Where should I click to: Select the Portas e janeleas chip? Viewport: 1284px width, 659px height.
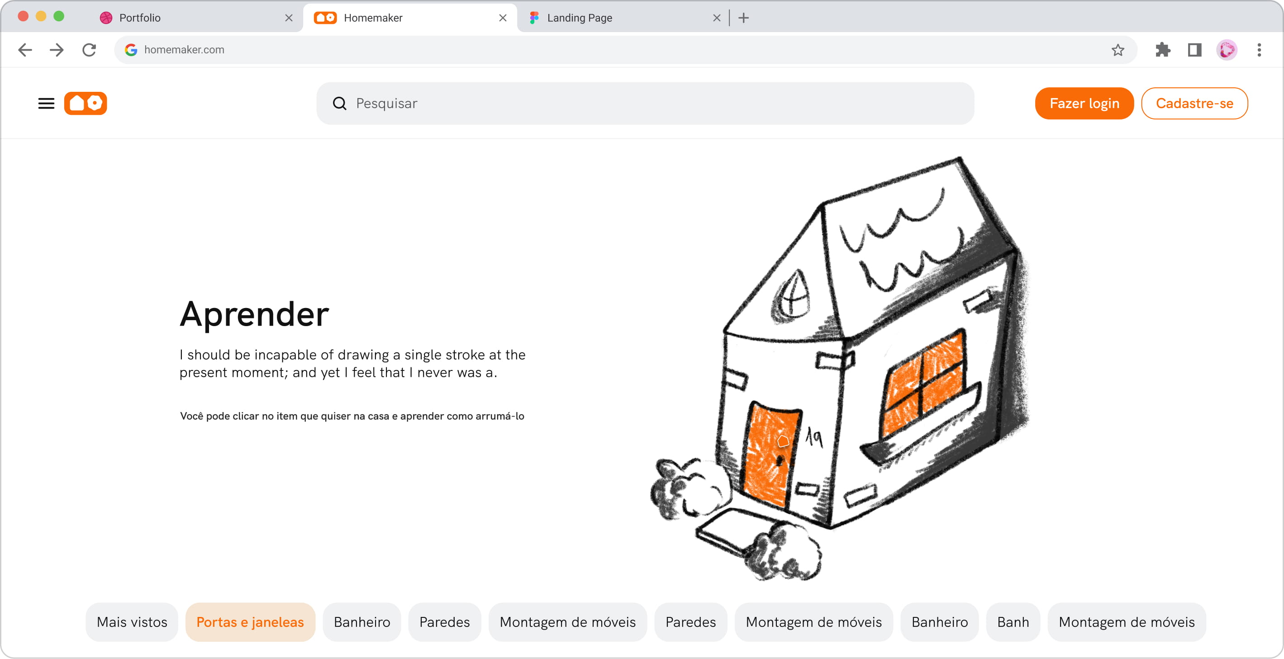click(250, 621)
